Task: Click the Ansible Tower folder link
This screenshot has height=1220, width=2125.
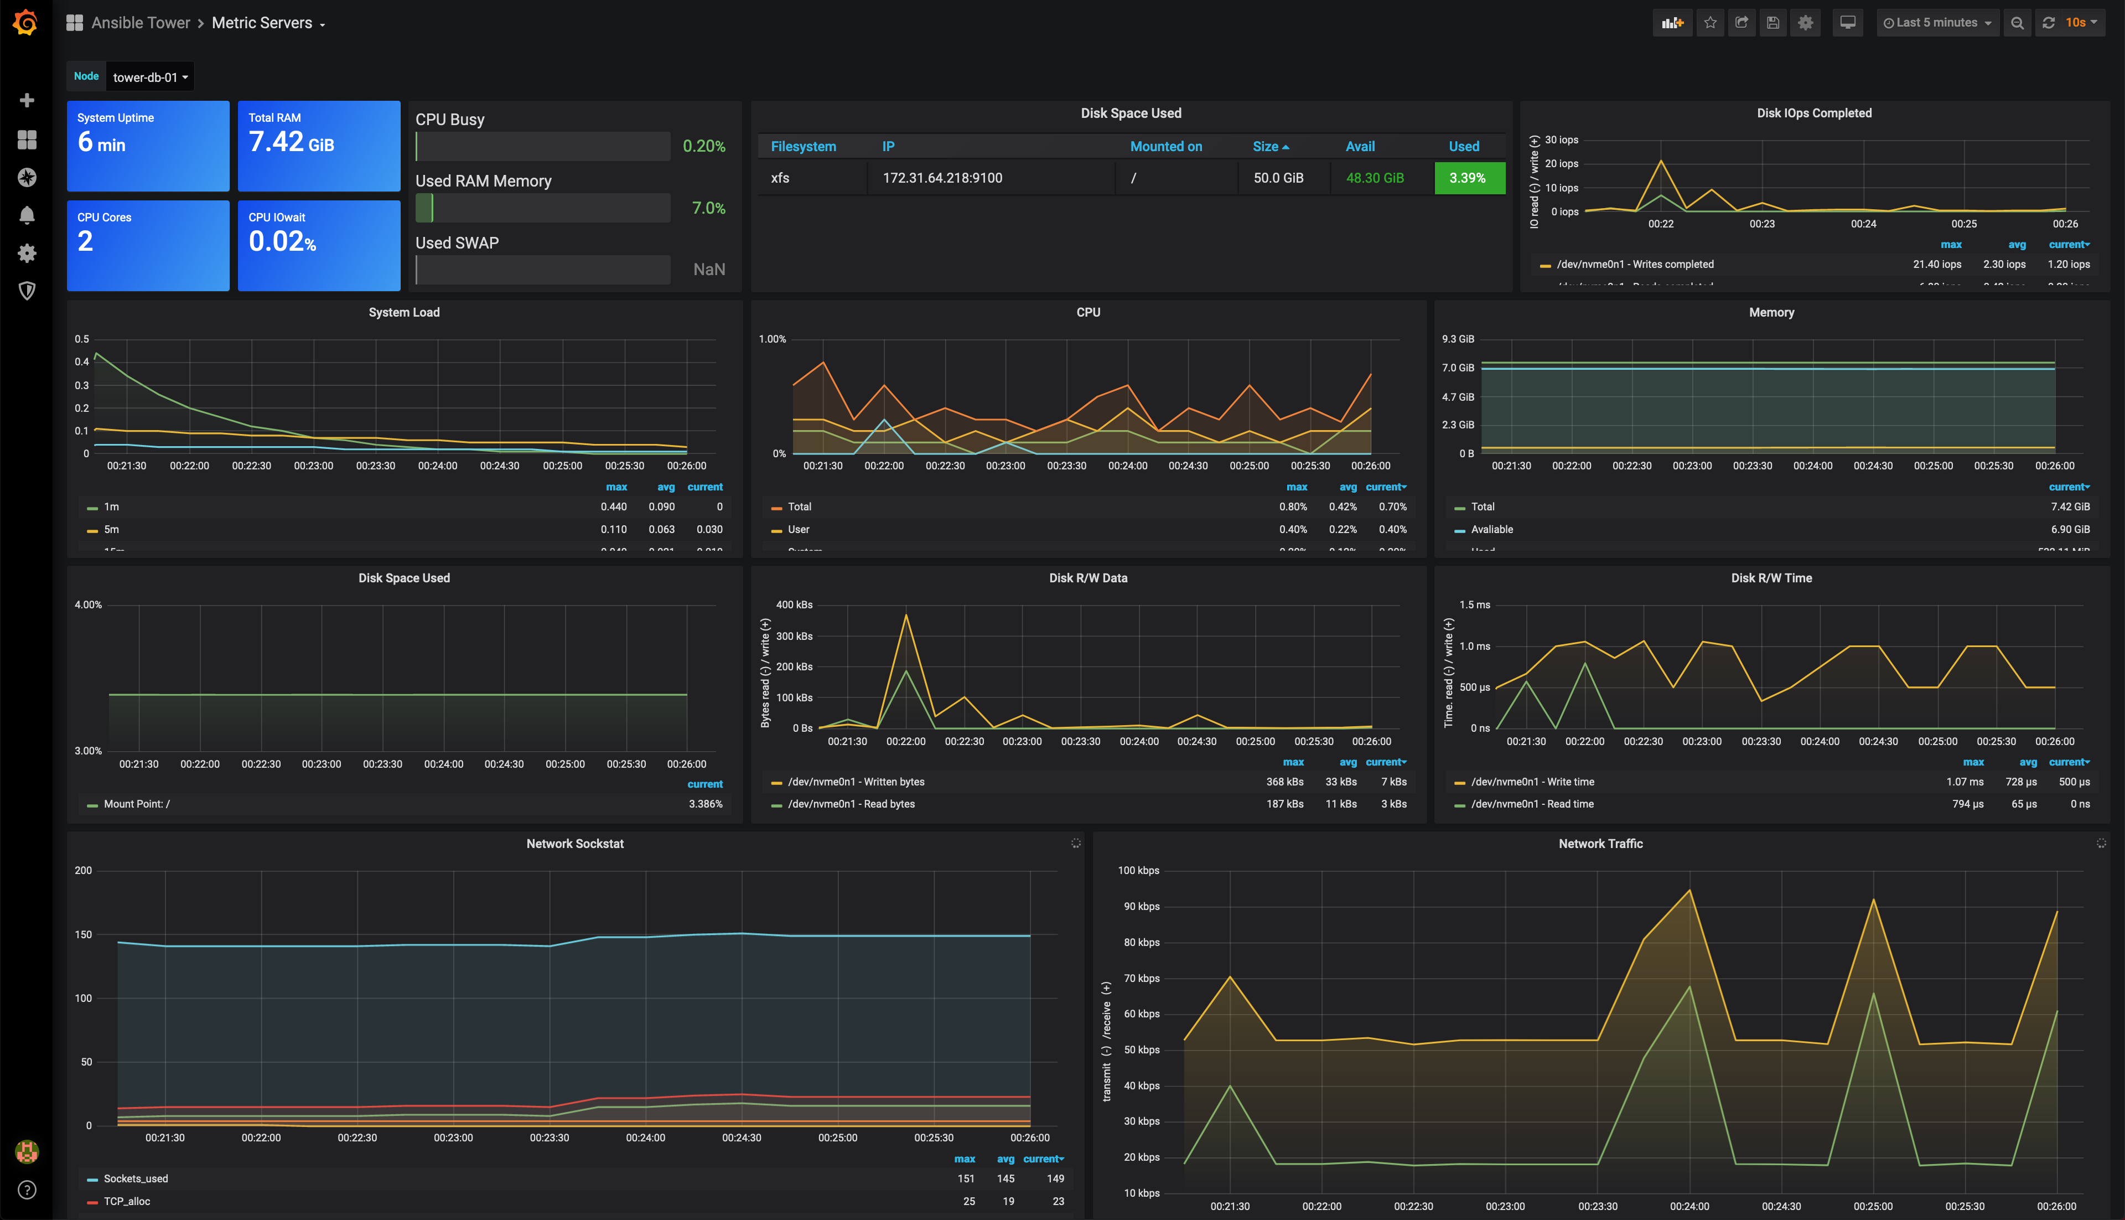Action: pyautogui.click(x=141, y=23)
